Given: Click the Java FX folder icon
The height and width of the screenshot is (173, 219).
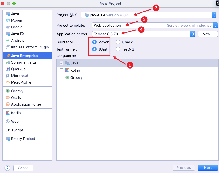Looking at the screenshot, I should tap(8, 34).
